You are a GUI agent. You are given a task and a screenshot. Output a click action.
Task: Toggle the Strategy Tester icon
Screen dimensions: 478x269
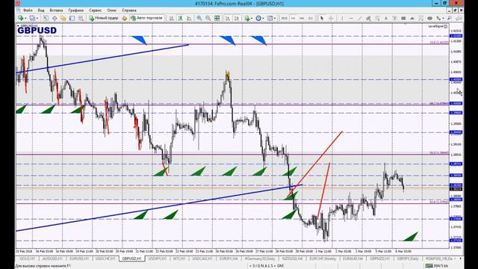(81, 18)
